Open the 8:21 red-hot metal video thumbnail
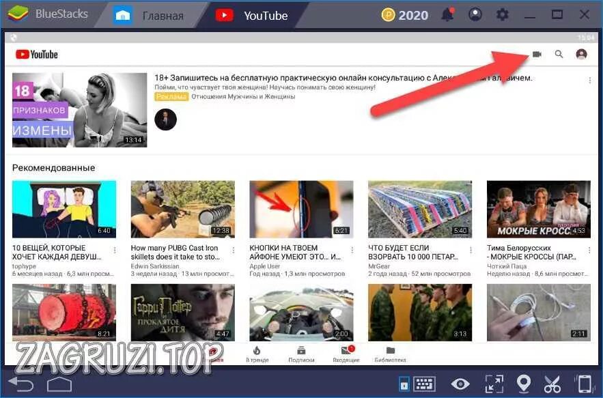This screenshot has height=398, width=603. [64, 313]
